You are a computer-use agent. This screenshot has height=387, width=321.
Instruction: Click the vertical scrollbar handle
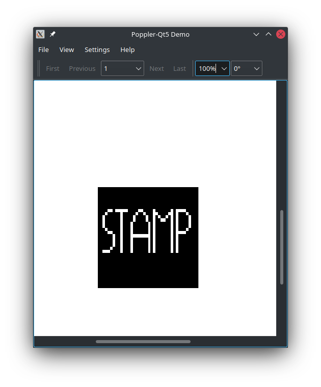point(282,247)
